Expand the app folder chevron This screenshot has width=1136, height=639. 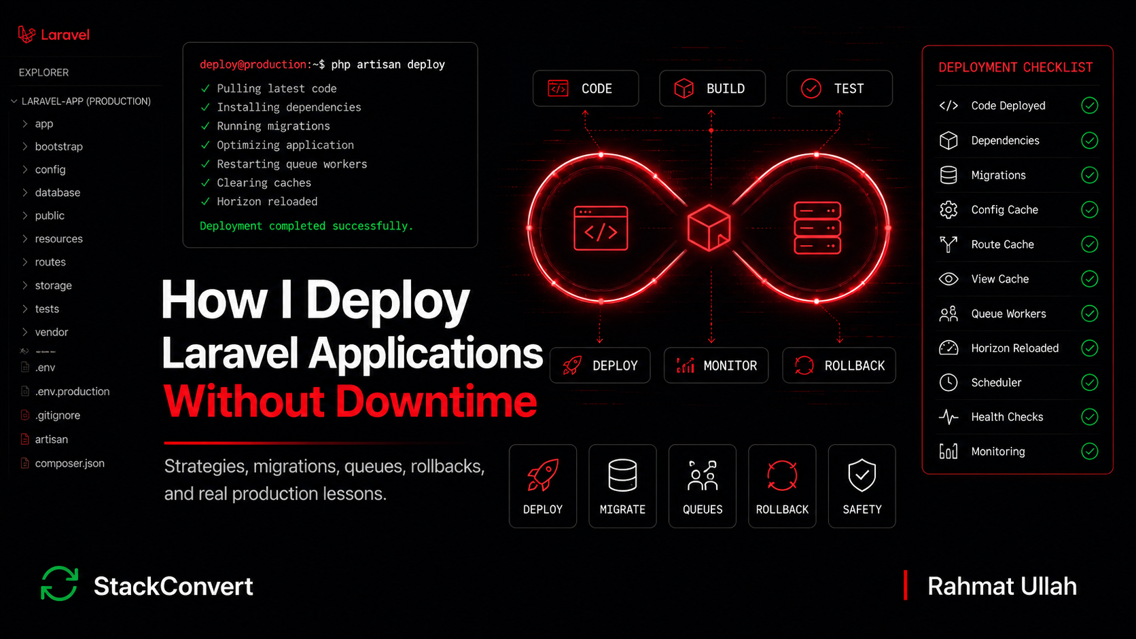click(25, 124)
